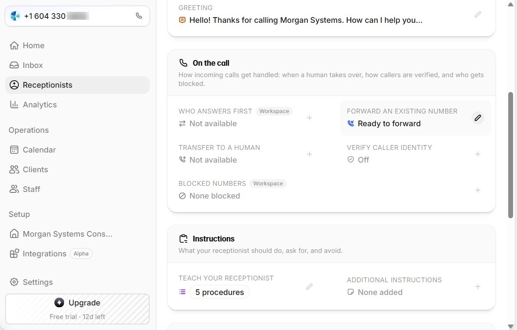This screenshot has height=330, width=517.
Task: Click the phone number selector box
Action: click(78, 16)
